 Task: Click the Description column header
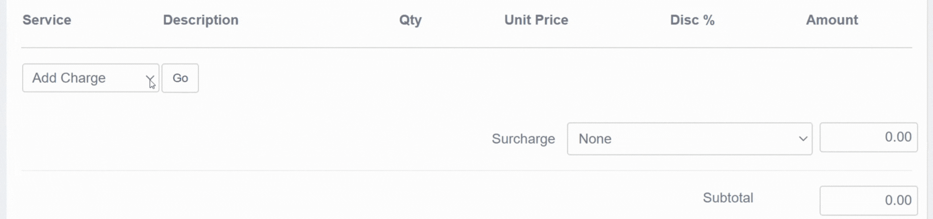[x=201, y=20]
